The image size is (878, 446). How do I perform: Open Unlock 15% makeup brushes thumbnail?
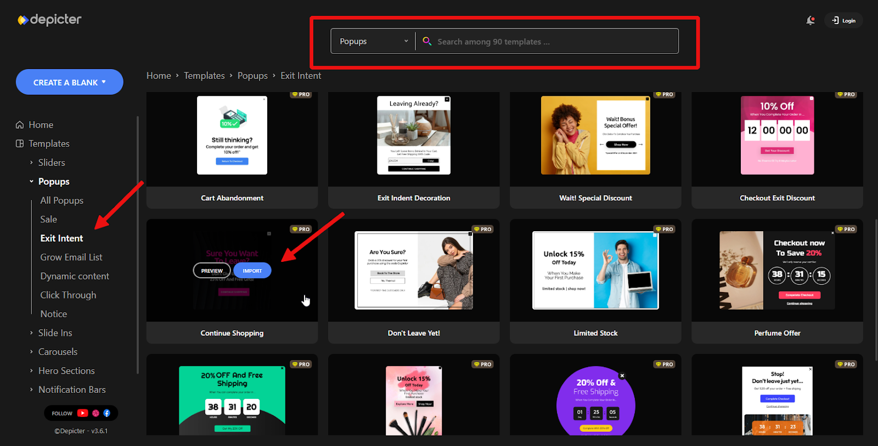(414, 401)
